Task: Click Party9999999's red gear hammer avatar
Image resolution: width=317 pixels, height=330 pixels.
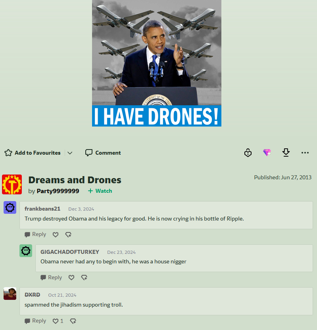Action: click(12, 184)
